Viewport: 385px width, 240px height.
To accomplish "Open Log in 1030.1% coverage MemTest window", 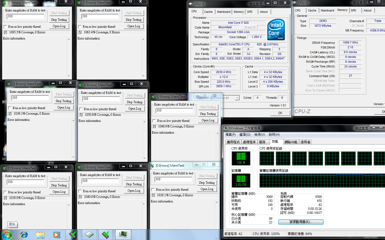I will point(207,189).
